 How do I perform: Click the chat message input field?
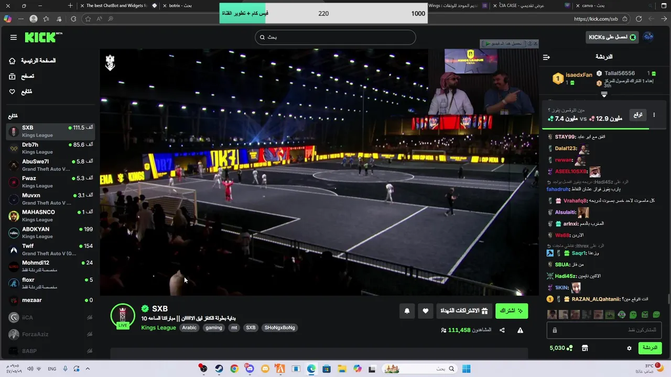[x=604, y=330]
